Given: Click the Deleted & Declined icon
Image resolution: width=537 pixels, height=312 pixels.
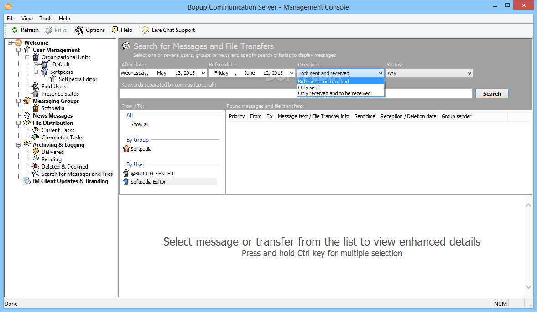Looking at the screenshot, I should click(x=36, y=166).
